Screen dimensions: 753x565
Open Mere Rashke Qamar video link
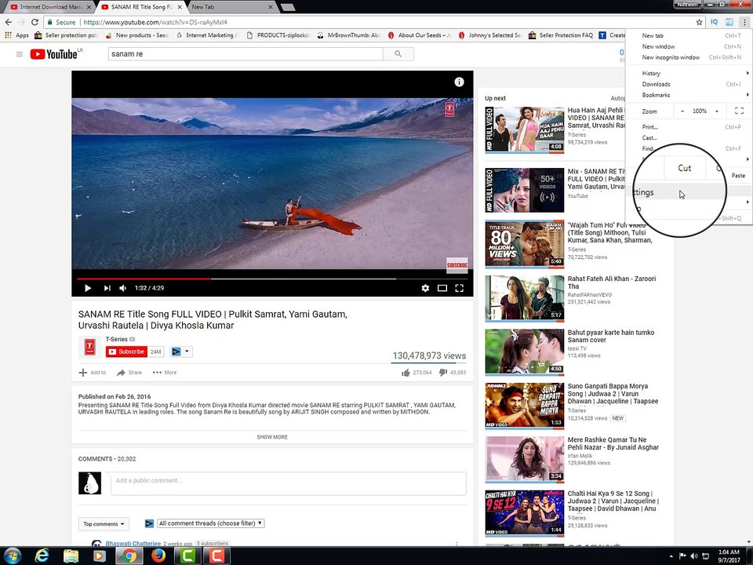613,443
